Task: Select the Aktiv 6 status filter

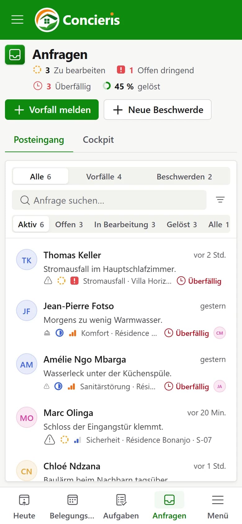Action: (31, 224)
